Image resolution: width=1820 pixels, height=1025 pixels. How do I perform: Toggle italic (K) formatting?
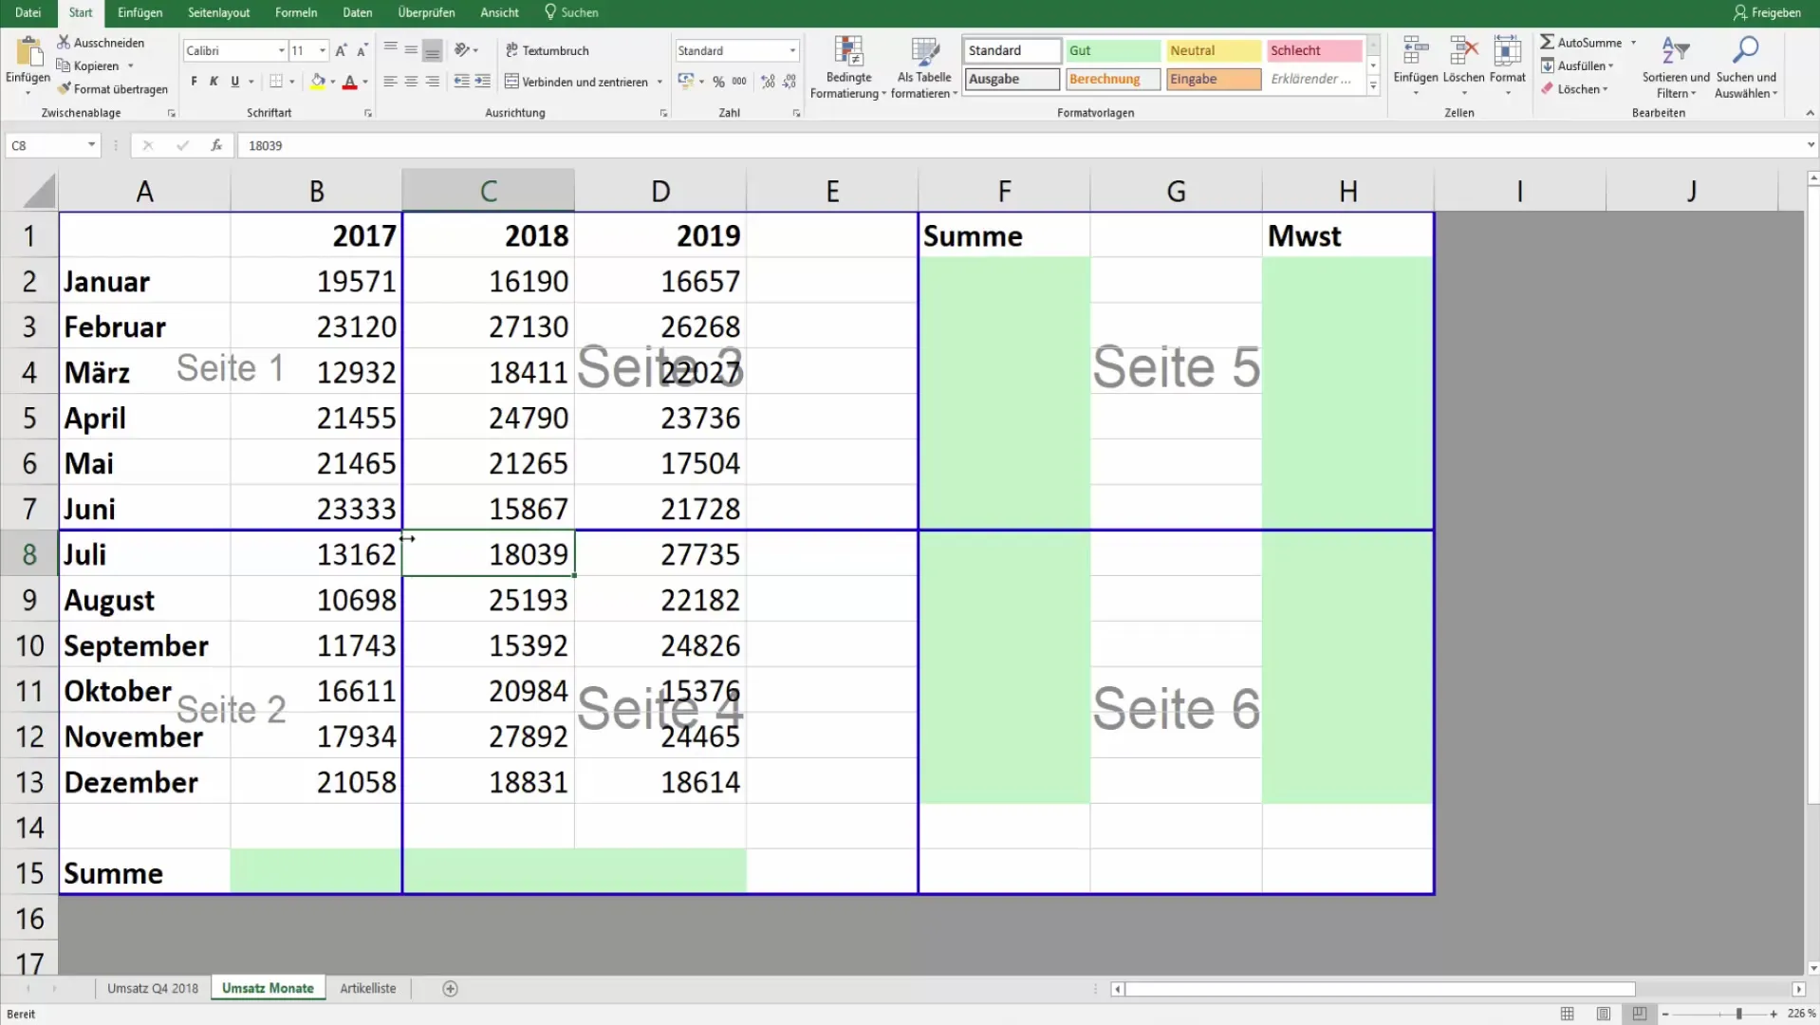214,82
